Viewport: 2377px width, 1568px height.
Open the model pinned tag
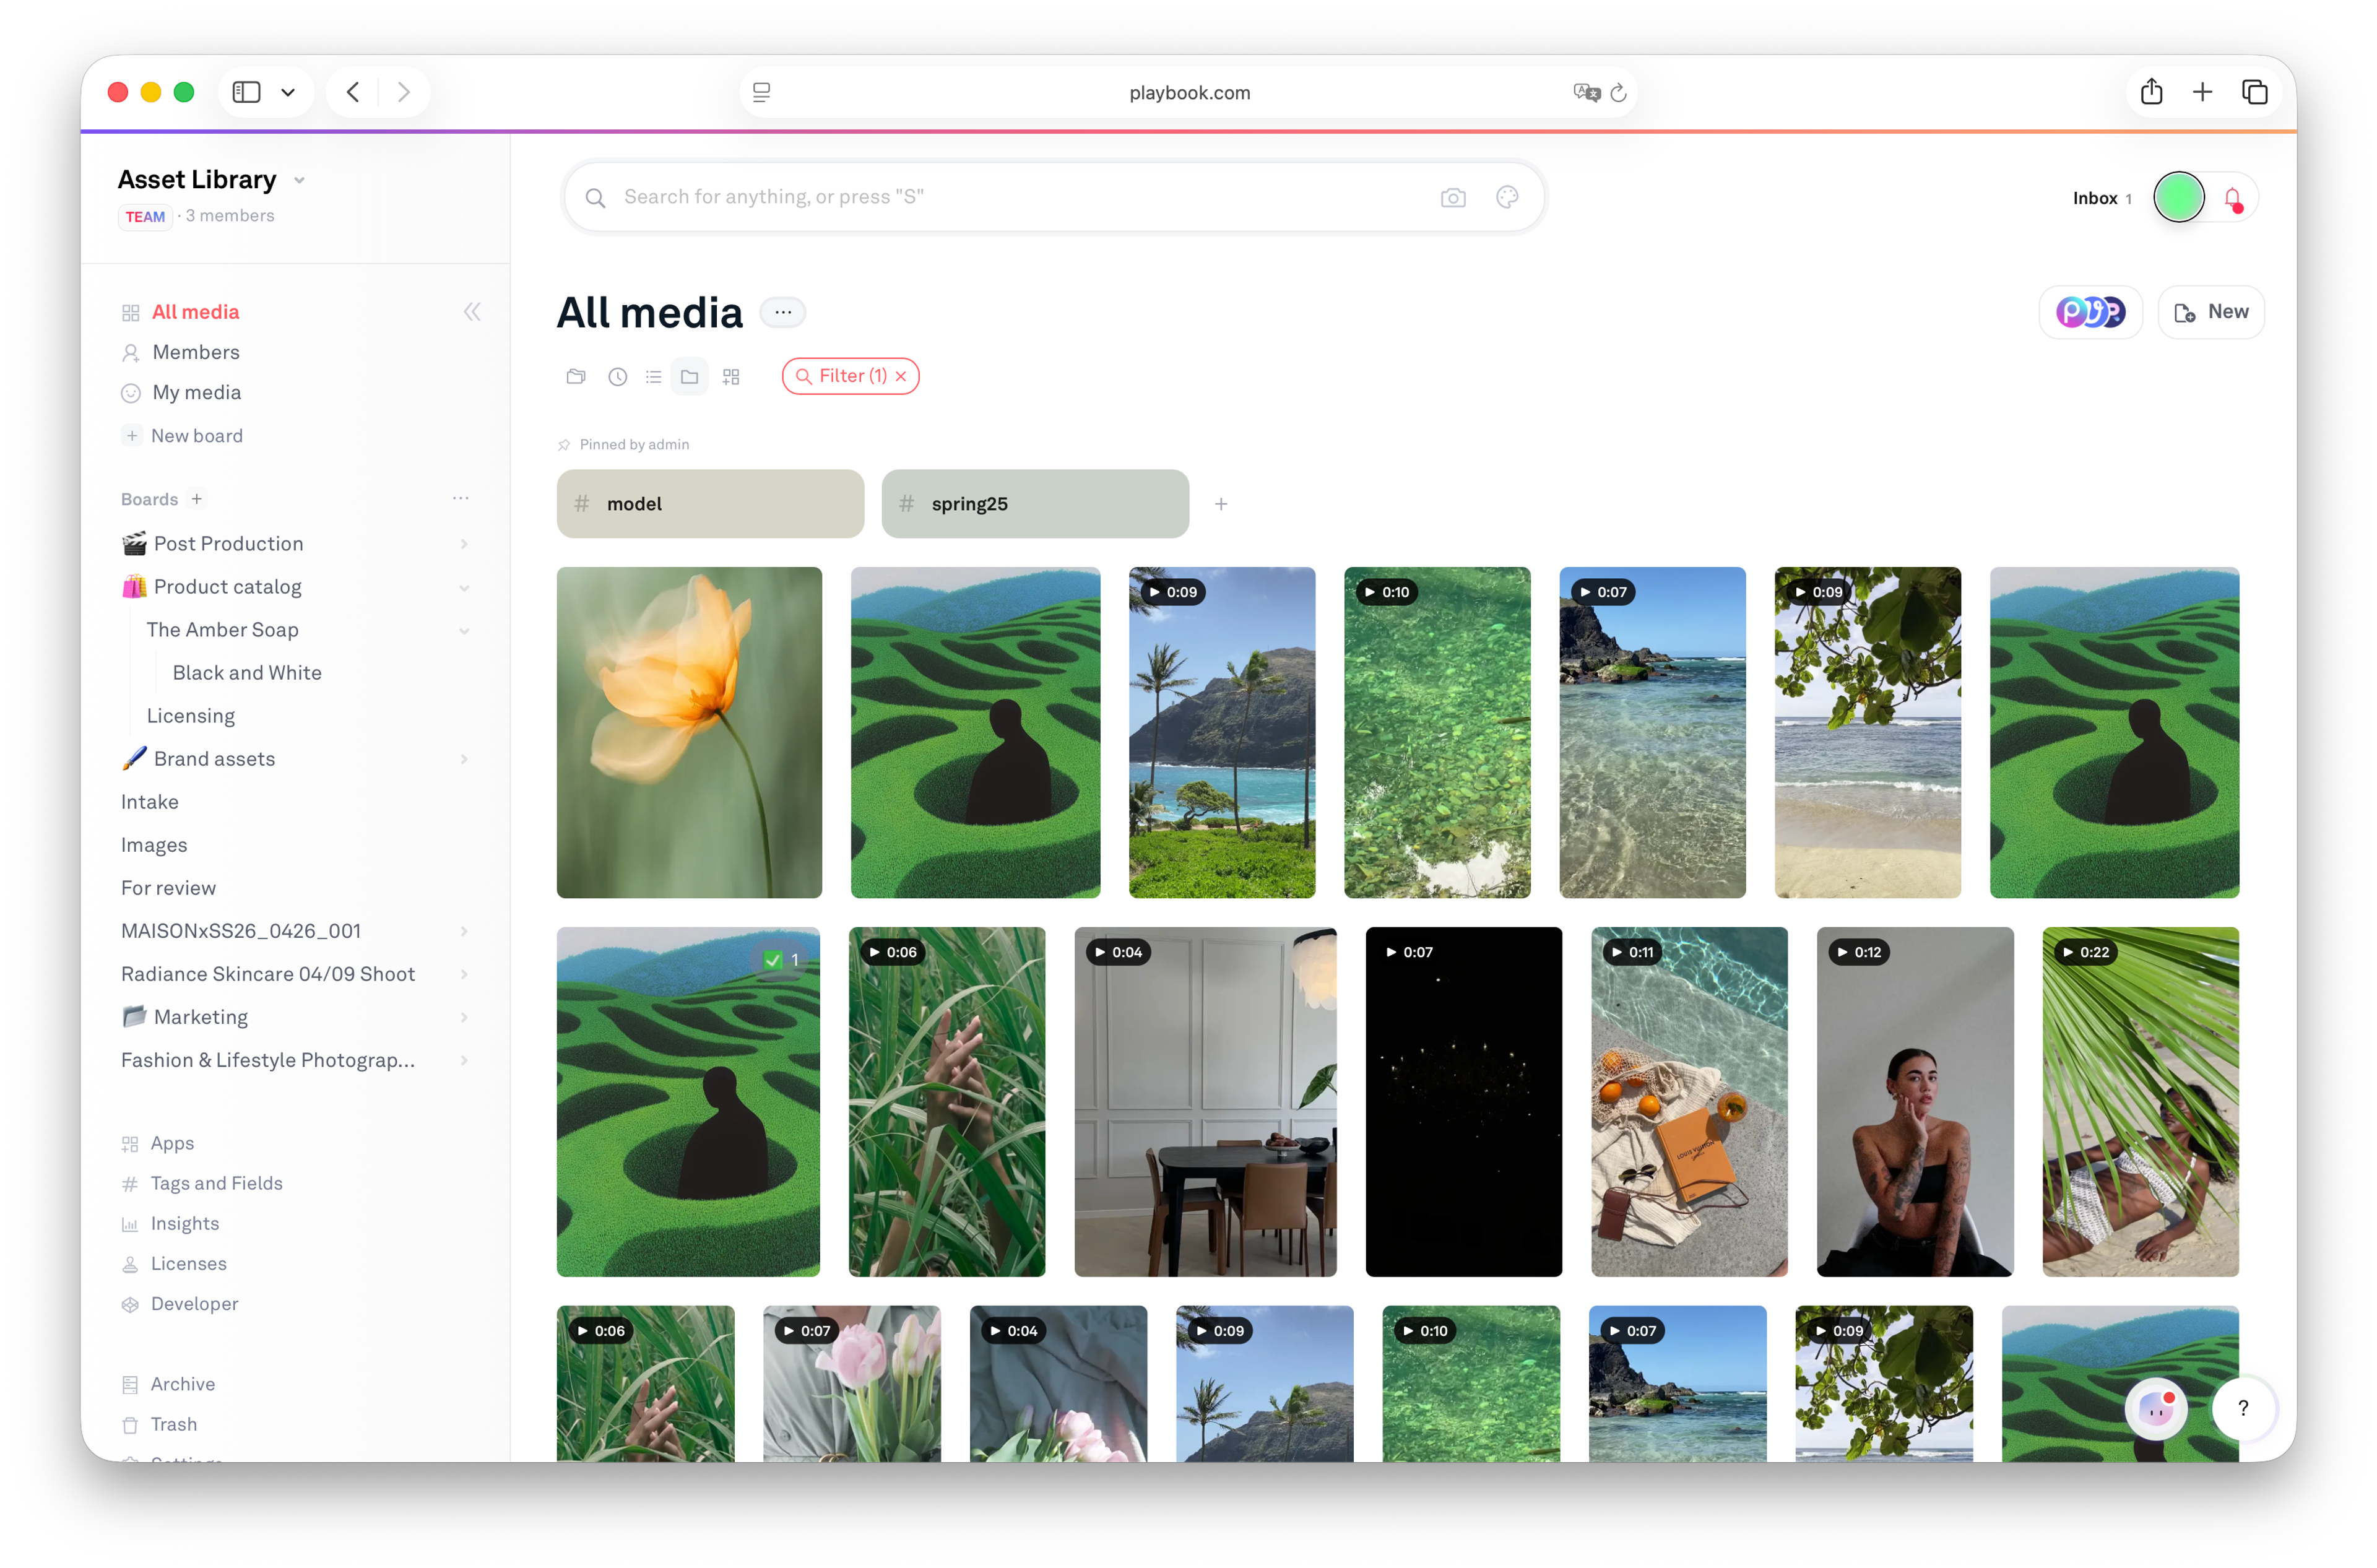coord(710,504)
